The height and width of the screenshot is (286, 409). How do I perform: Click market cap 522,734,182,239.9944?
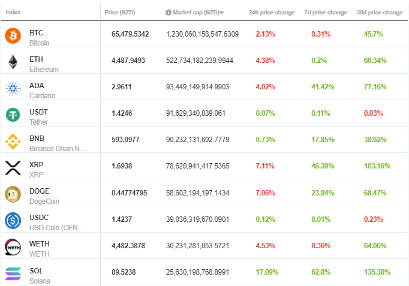[x=200, y=61]
